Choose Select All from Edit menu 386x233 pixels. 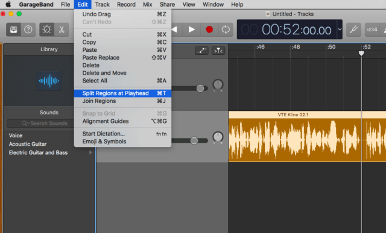pos(122,81)
